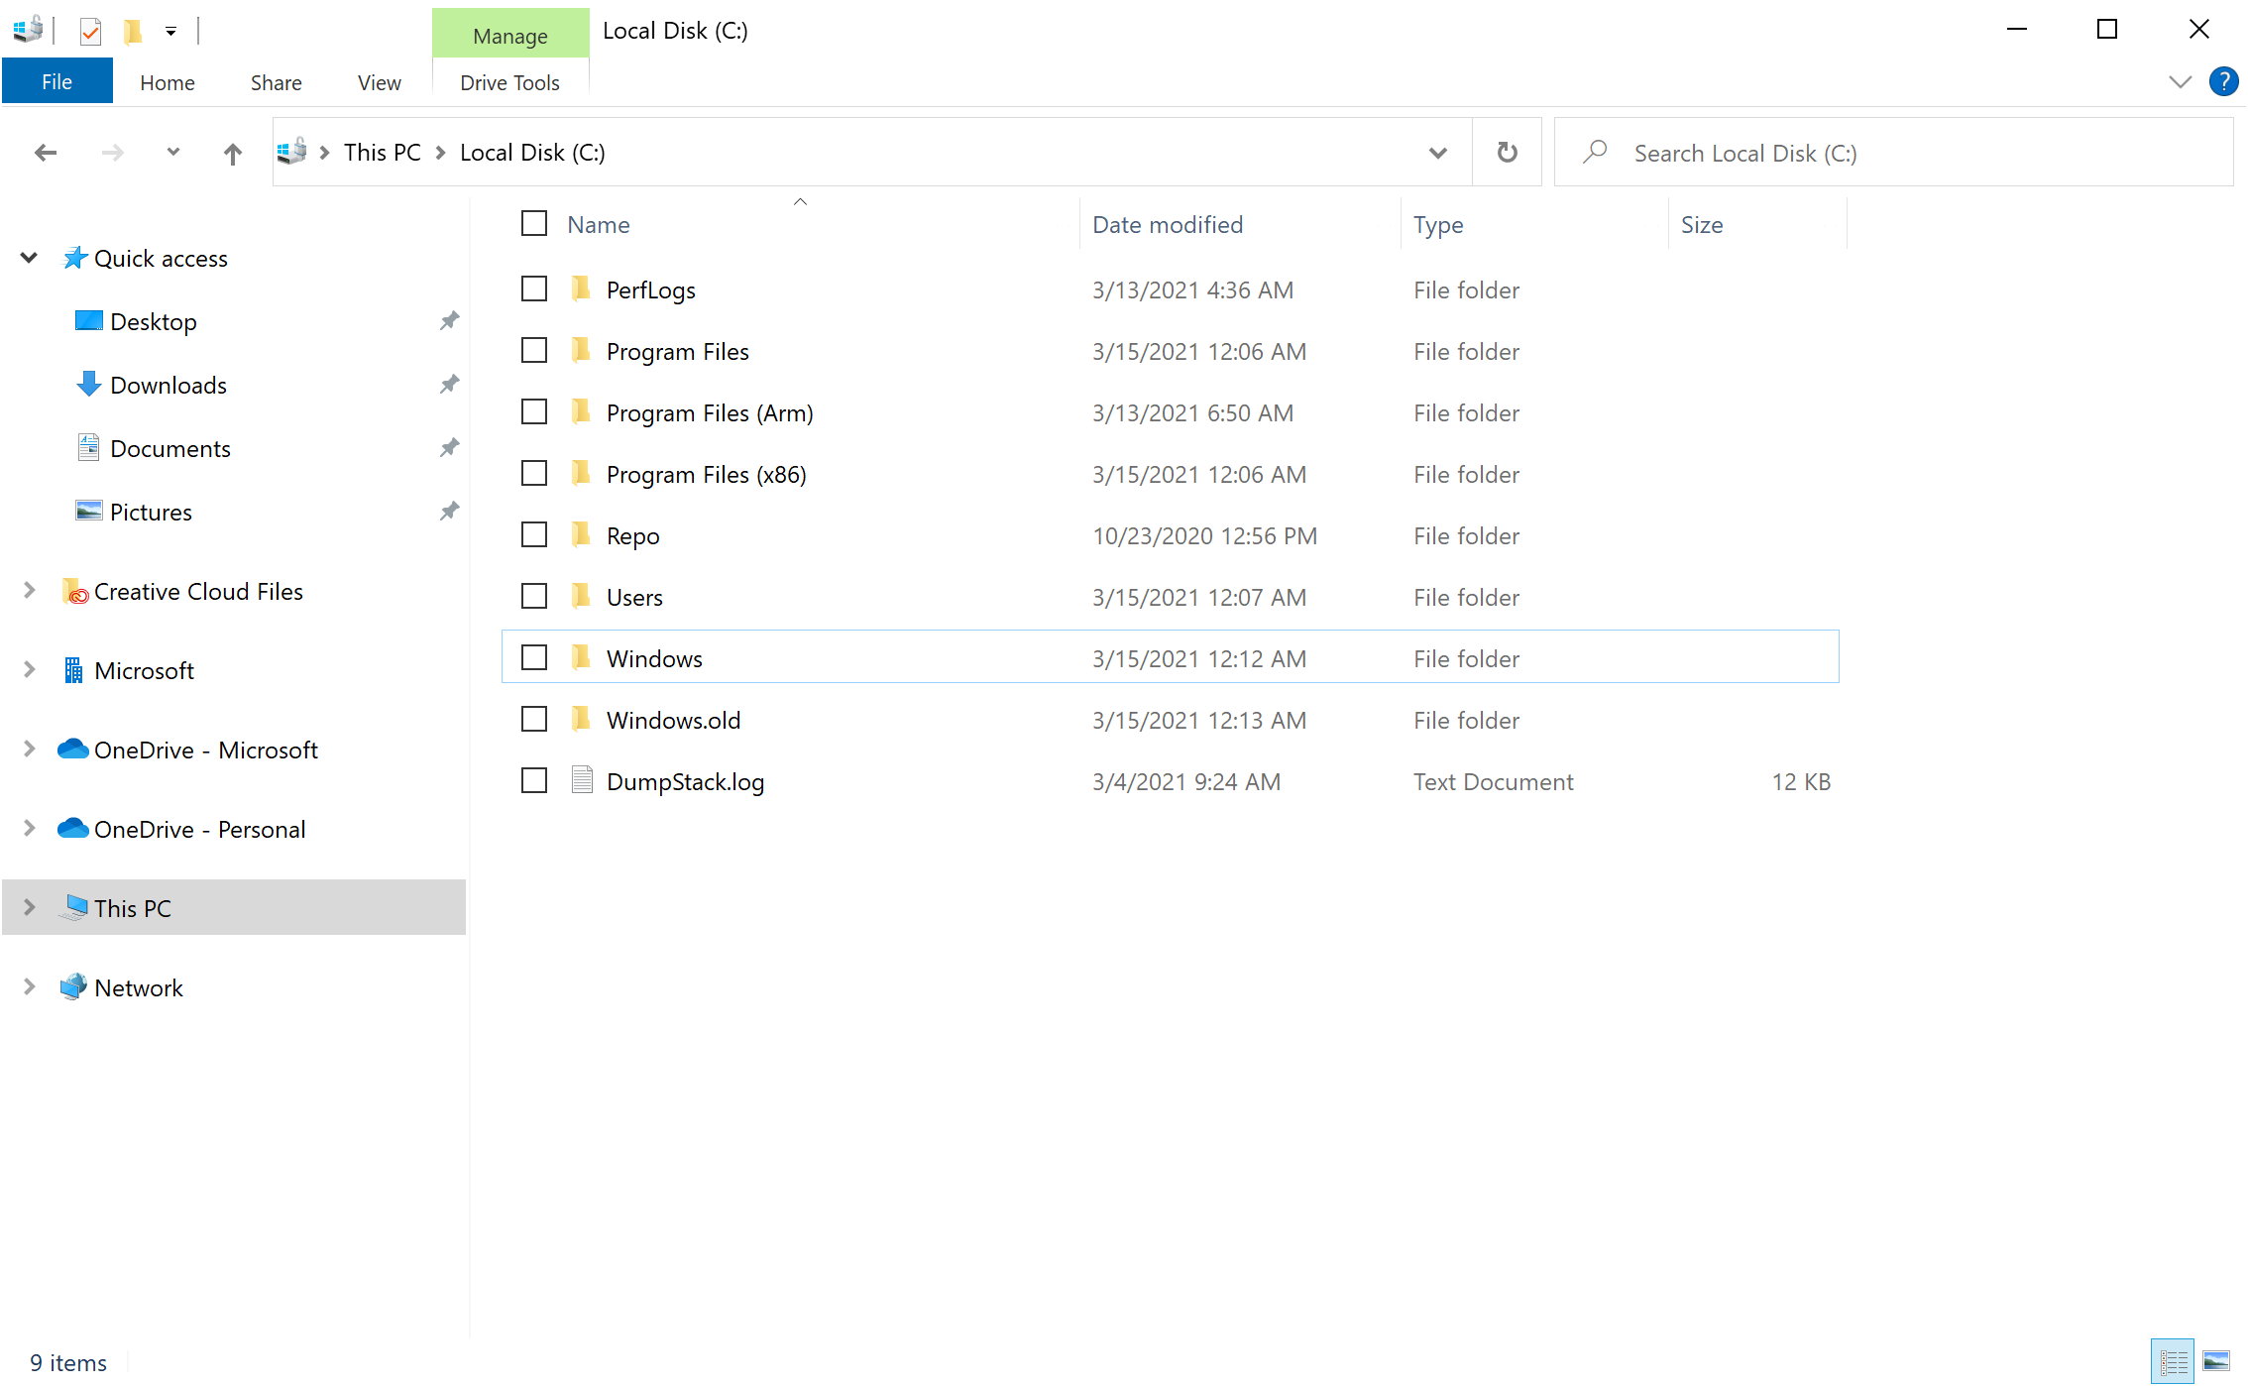Click the File tab in the ribbon
Screen dimensions: 2248x1386
pyautogui.click(x=56, y=78)
